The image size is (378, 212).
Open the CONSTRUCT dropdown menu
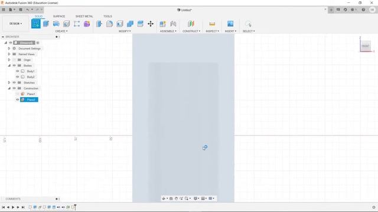(x=191, y=31)
